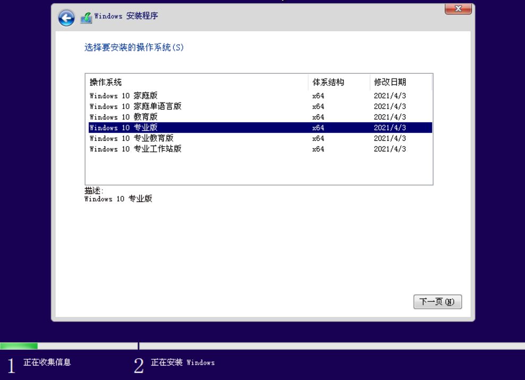
Task: Click the green setup progress bar
Action: (19, 346)
